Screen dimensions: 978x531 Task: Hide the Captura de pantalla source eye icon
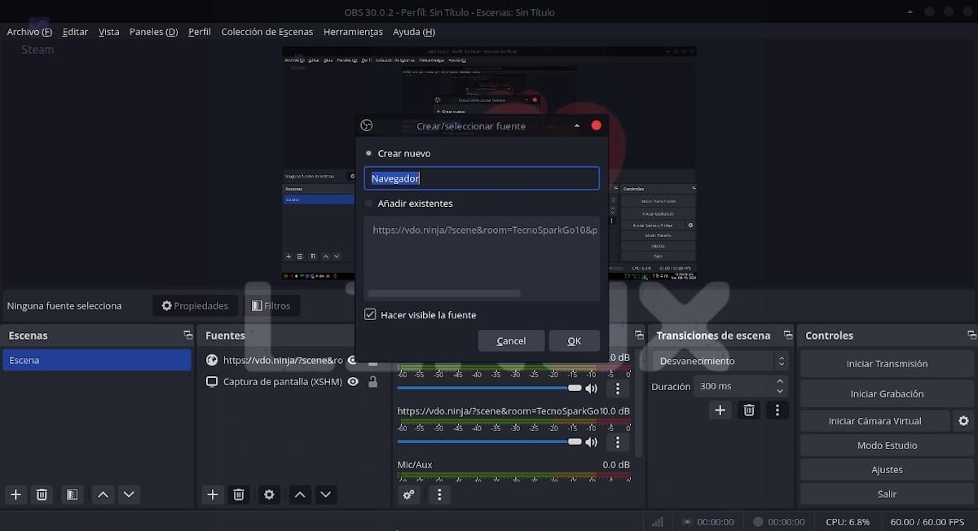point(353,381)
